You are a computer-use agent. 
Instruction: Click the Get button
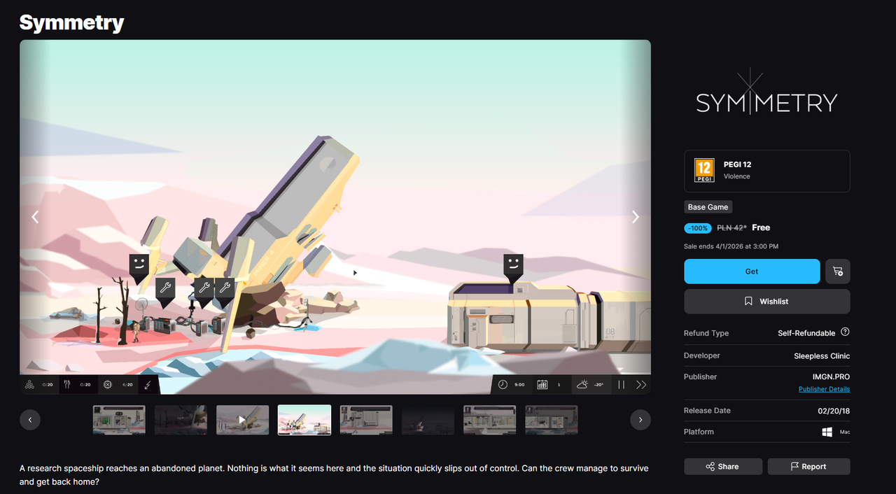coord(752,271)
